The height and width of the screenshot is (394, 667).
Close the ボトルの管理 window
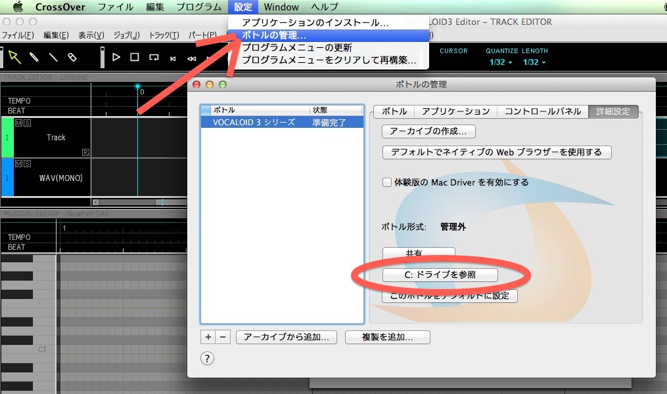click(x=196, y=85)
